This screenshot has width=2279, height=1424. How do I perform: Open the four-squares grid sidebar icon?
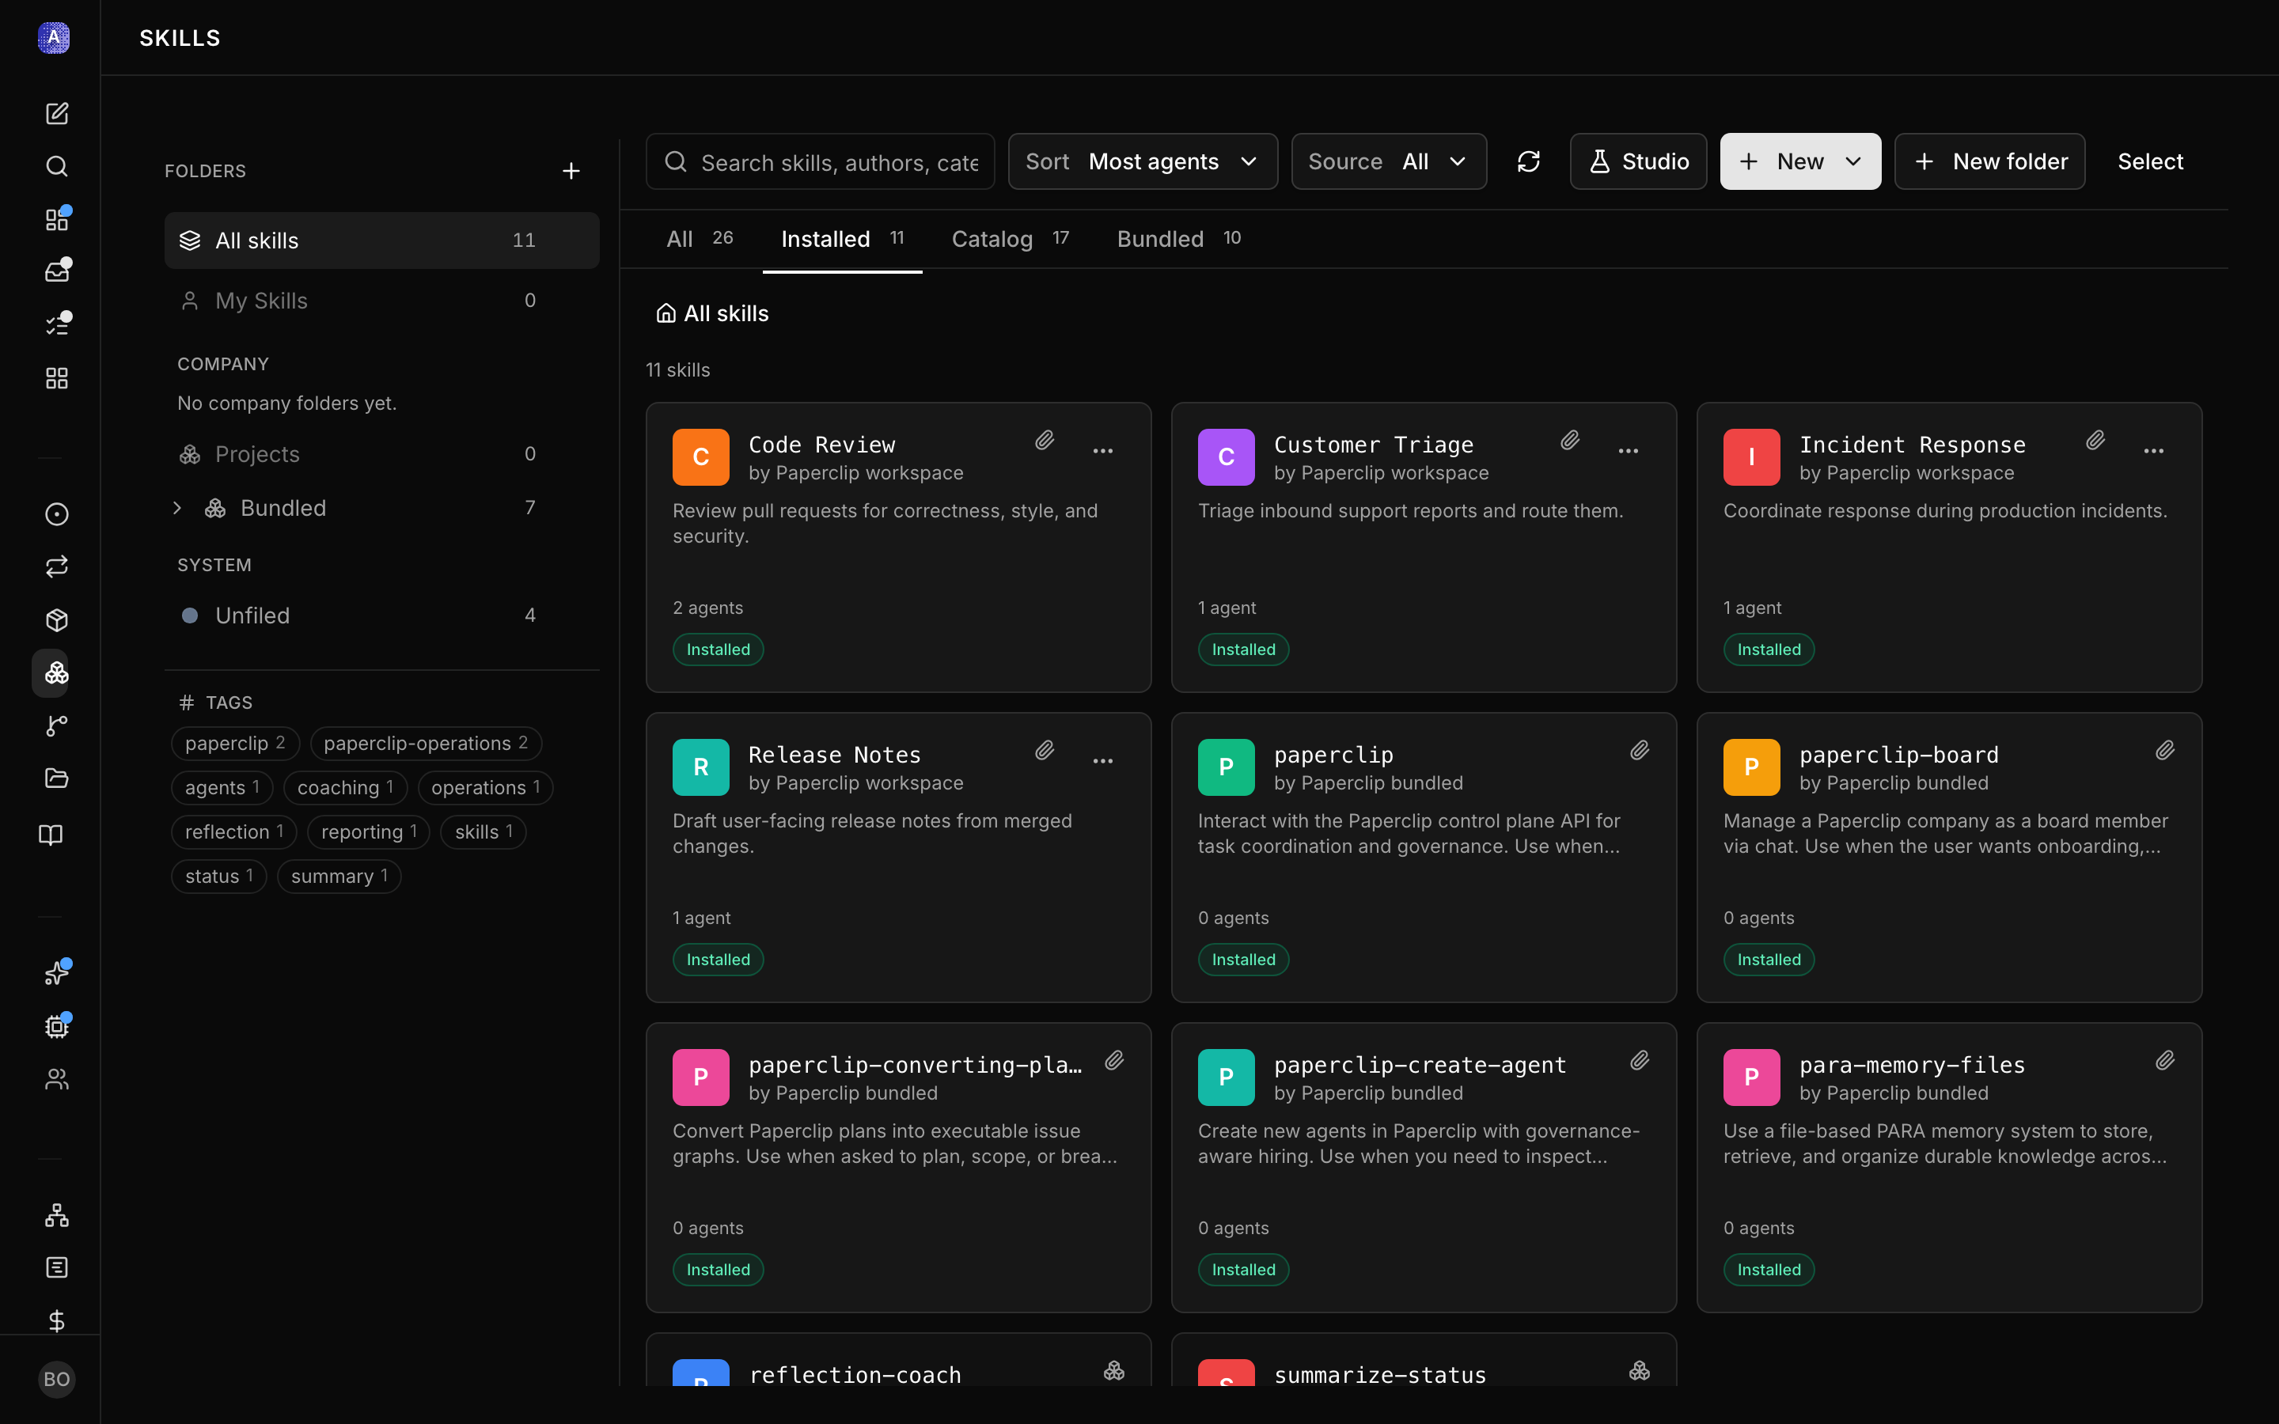click(56, 377)
